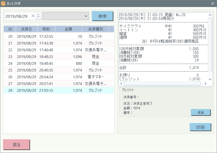The height and width of the screenshot is (153, 217).
Task: Open the payment type filter dropdown
Action: [66, 16]
